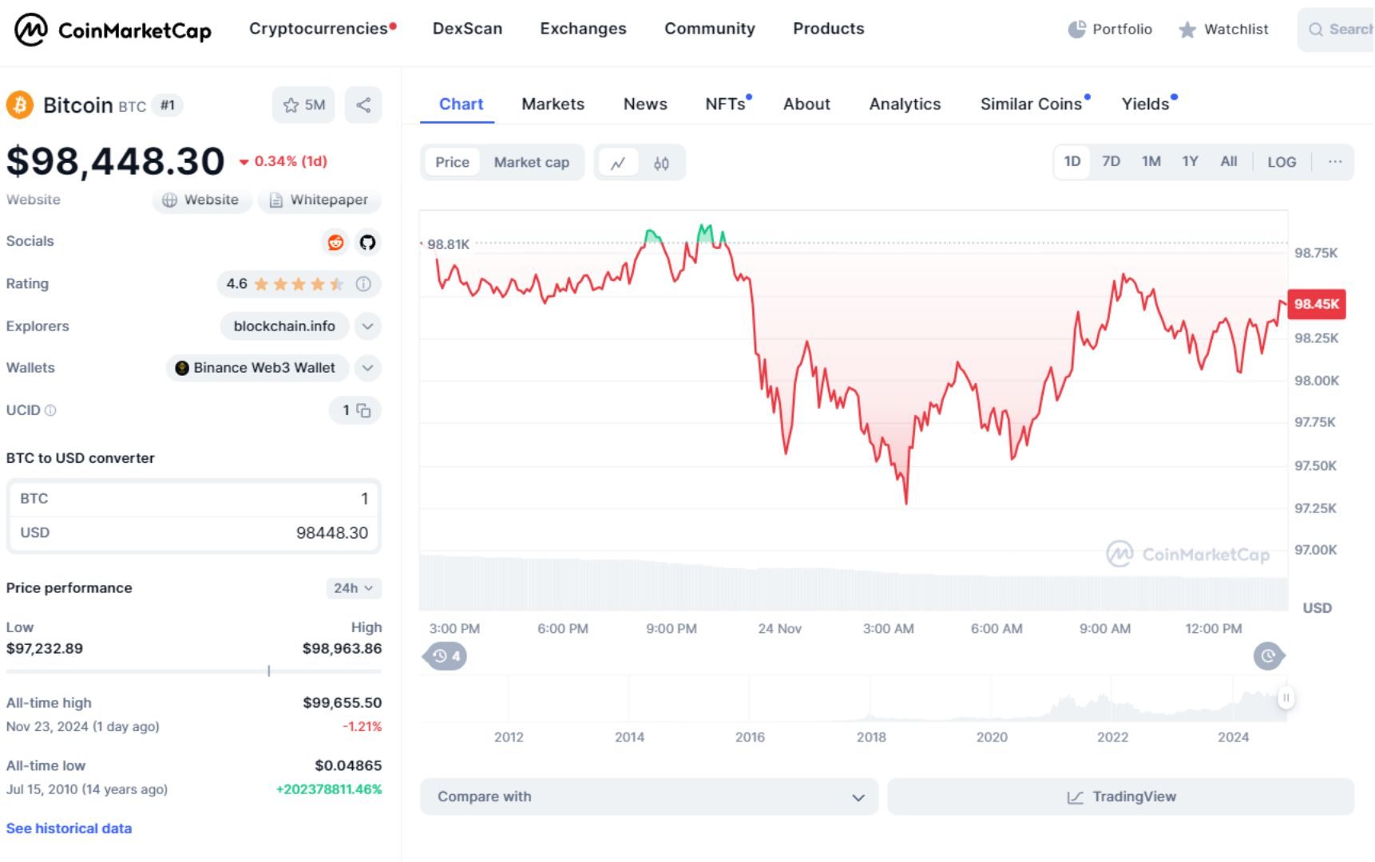Toggle logarithmic scale with LOG
Viewport: 1375px width, 862px height.
1282,161
